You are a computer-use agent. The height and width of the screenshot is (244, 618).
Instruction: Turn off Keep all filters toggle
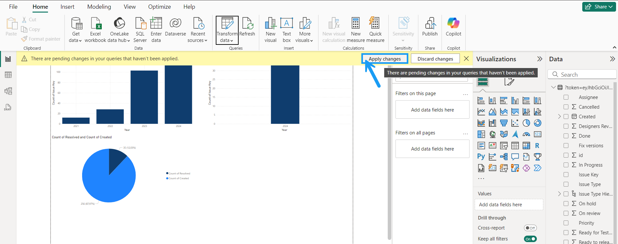(530, 239)
